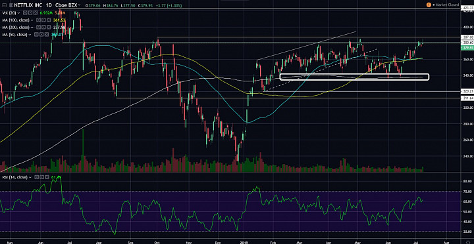Hide the MA (50, close) indicator
Screen dimensions: 474x244
coord(37,34)
